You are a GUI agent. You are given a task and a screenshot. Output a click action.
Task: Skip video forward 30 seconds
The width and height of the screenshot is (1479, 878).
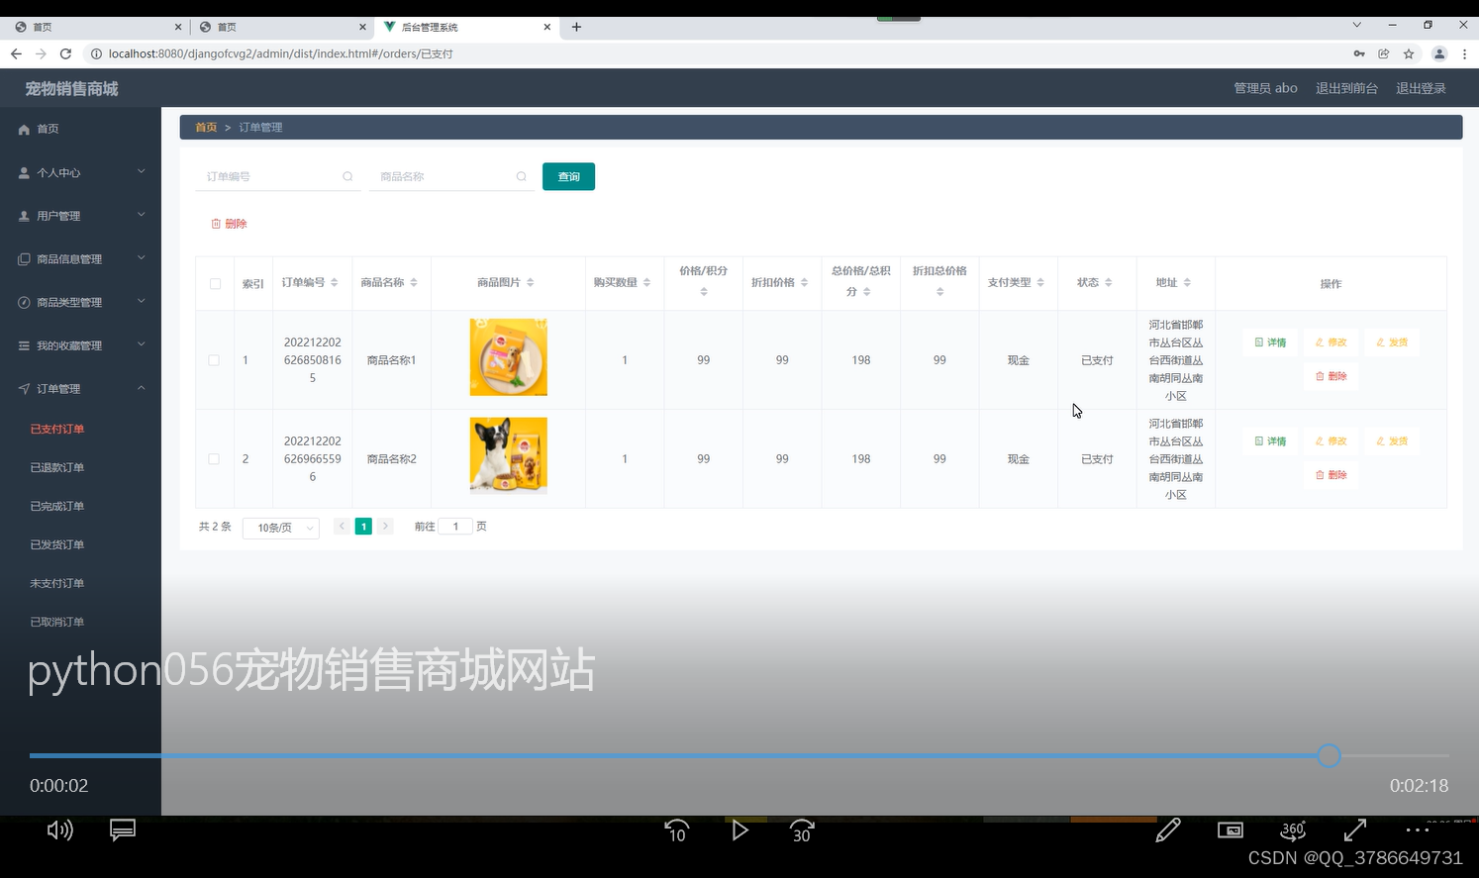(x=802, y=830)
